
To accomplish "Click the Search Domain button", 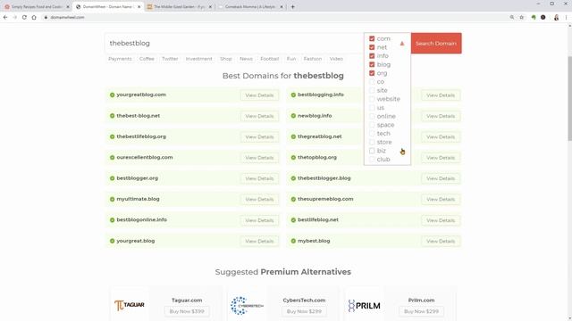I will [x=436, y=44].
